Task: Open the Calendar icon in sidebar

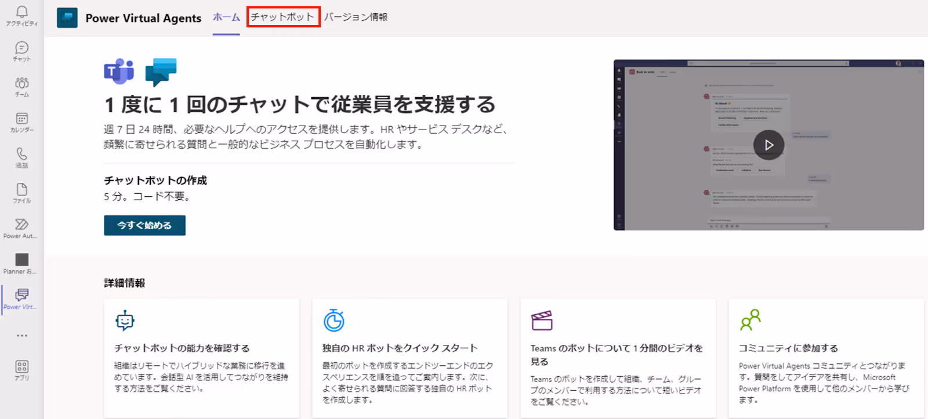Action: [22, 122]
